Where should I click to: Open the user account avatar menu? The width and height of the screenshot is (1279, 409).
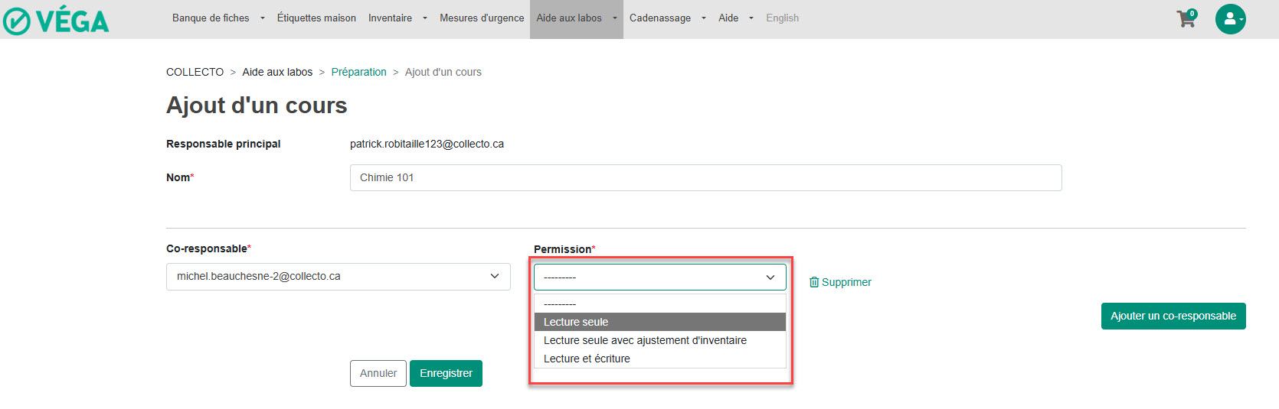pos(1230,19)
